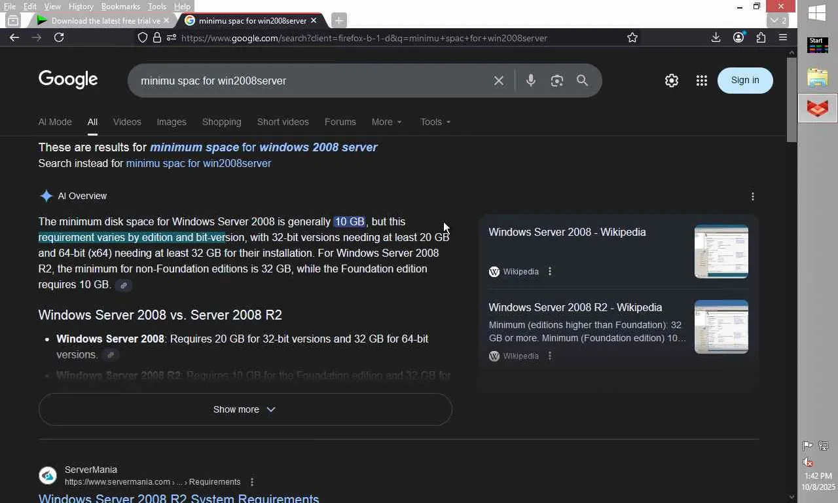Open the AI Overview options menu
838x503 pixels.
[x=753, y=196]
